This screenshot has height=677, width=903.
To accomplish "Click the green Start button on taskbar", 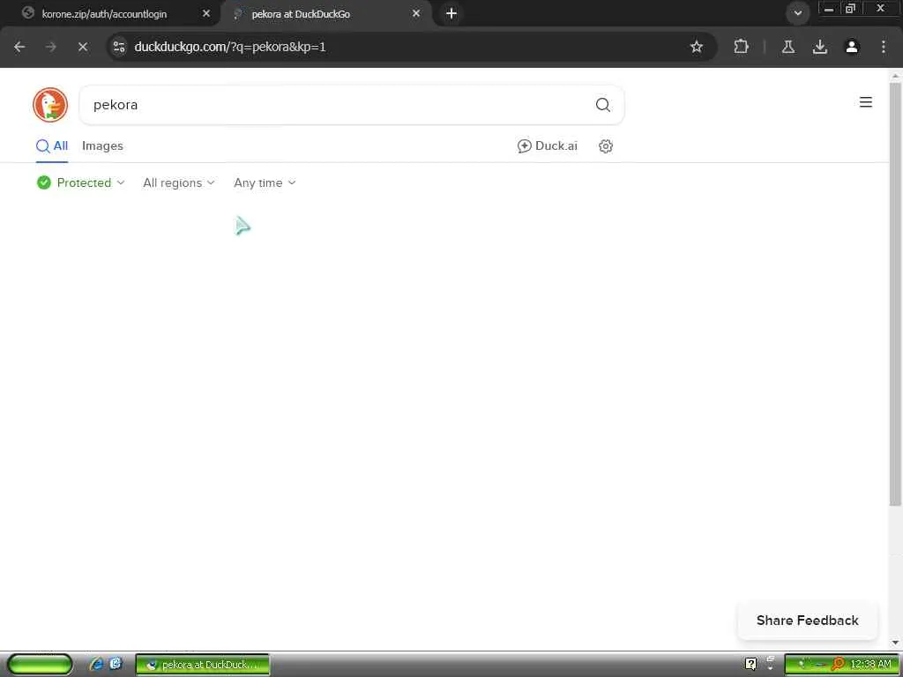I will pyautogui.click(x=40, y=665).
